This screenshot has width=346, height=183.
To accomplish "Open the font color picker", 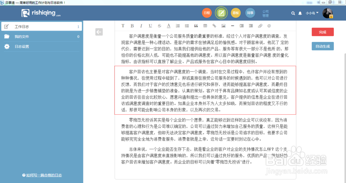I will 169,26.
